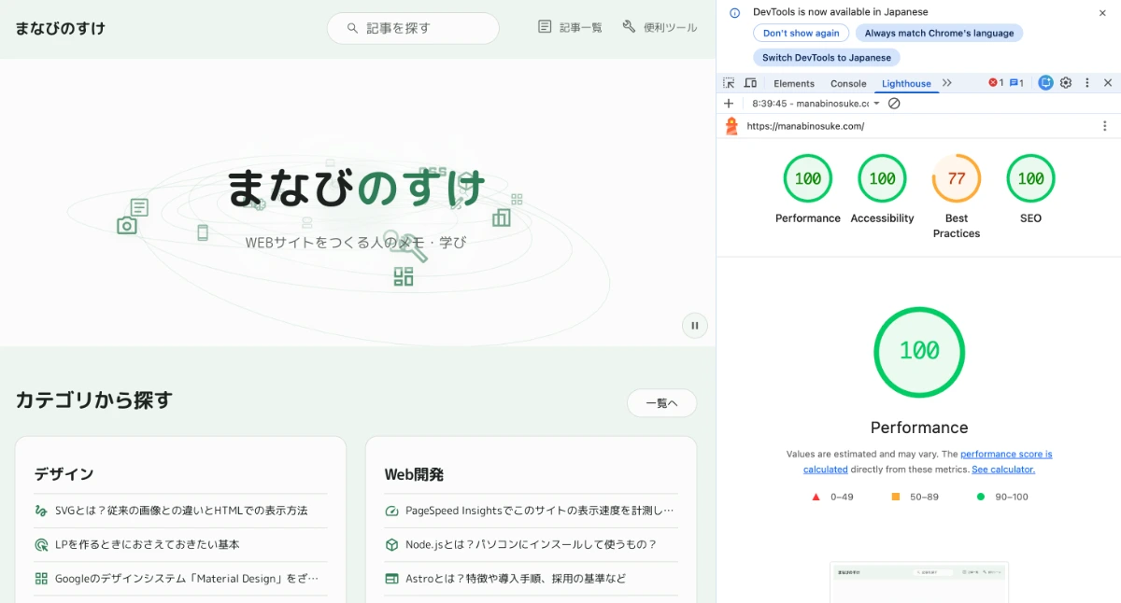Image resolution: width=1121 pixels, height=603 pixels.
Task: Open the Console tab
Action: [848, 83]
